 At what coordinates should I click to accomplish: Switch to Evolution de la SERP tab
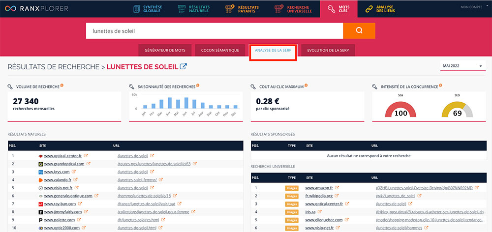pos(328,50)
